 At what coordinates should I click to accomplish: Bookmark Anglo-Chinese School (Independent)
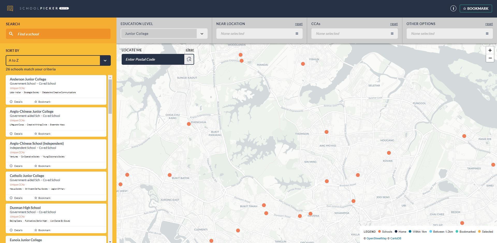pyautogui.click(x=42, y=166)
